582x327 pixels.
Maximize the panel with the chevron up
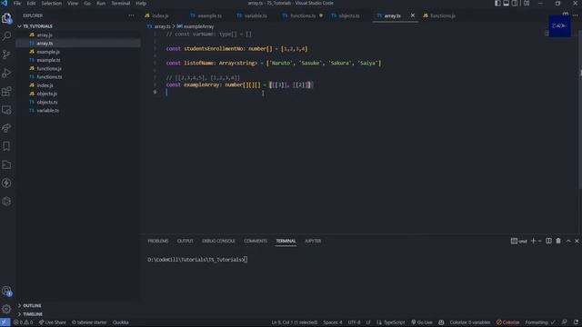click(x=568, y=241)
